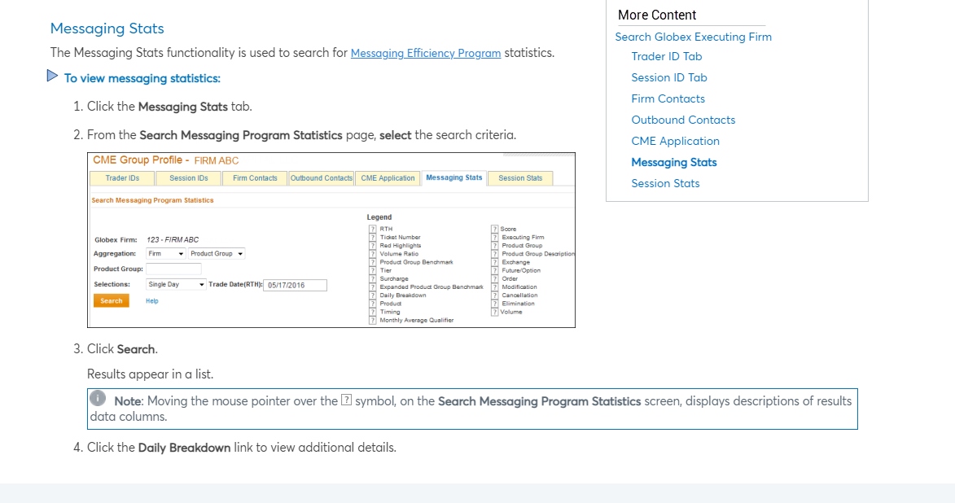The height and width of the screenshot is (503, 955).
Task: Click the question mark beside Score
Action: pos(494,229)
